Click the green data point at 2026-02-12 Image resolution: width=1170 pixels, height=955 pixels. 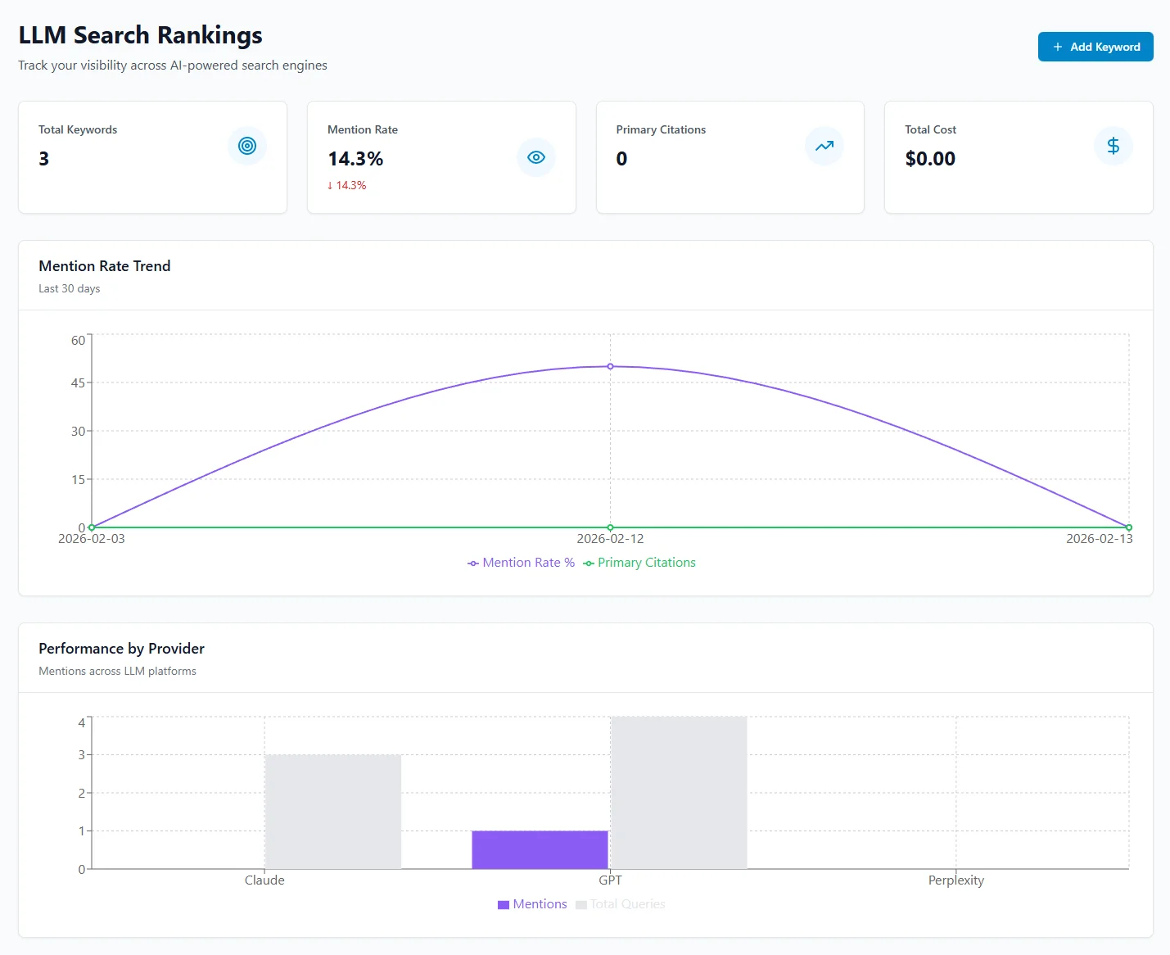click(x=610, y=527)
